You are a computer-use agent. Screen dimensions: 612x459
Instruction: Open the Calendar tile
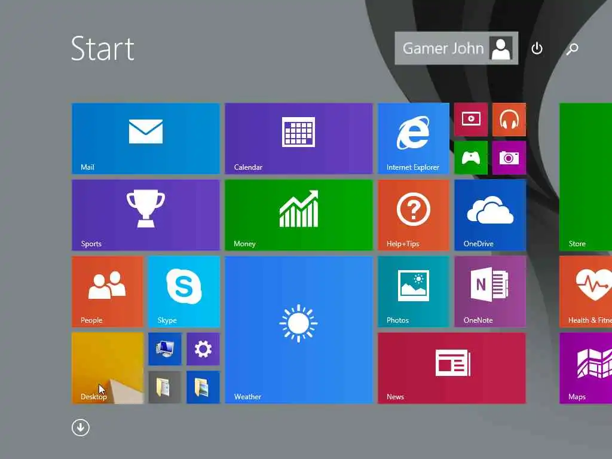(x=299, y=138)
